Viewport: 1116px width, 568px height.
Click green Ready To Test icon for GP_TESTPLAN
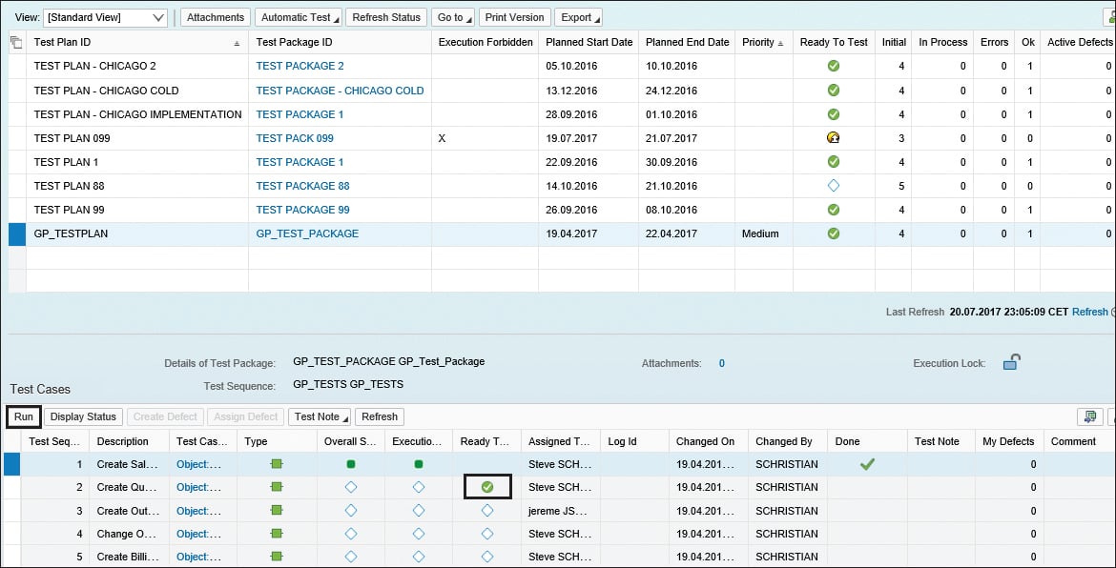click(x=834, y=233)
